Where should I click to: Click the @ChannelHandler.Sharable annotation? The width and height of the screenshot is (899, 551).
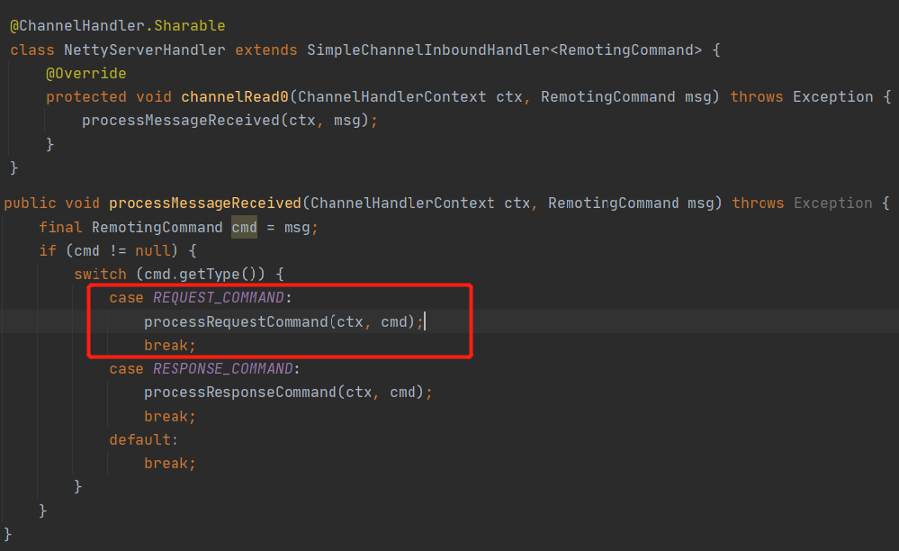tap(118, 25)
